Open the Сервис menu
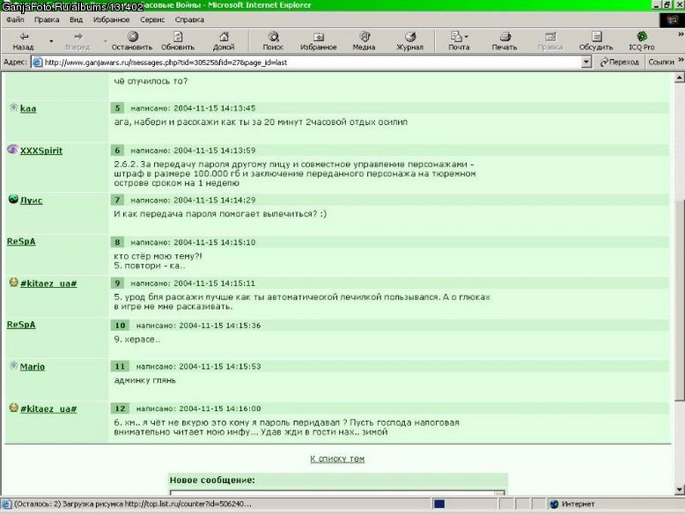The width and height of the screenshot is (685, 514). click(152, 19)
